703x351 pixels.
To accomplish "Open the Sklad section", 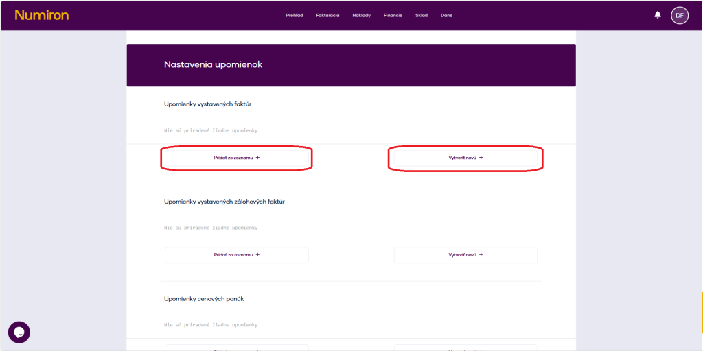I will coord(421,16).
